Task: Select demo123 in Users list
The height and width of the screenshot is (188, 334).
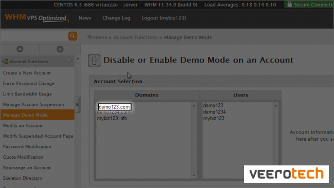Action: (x=213, y=106)
